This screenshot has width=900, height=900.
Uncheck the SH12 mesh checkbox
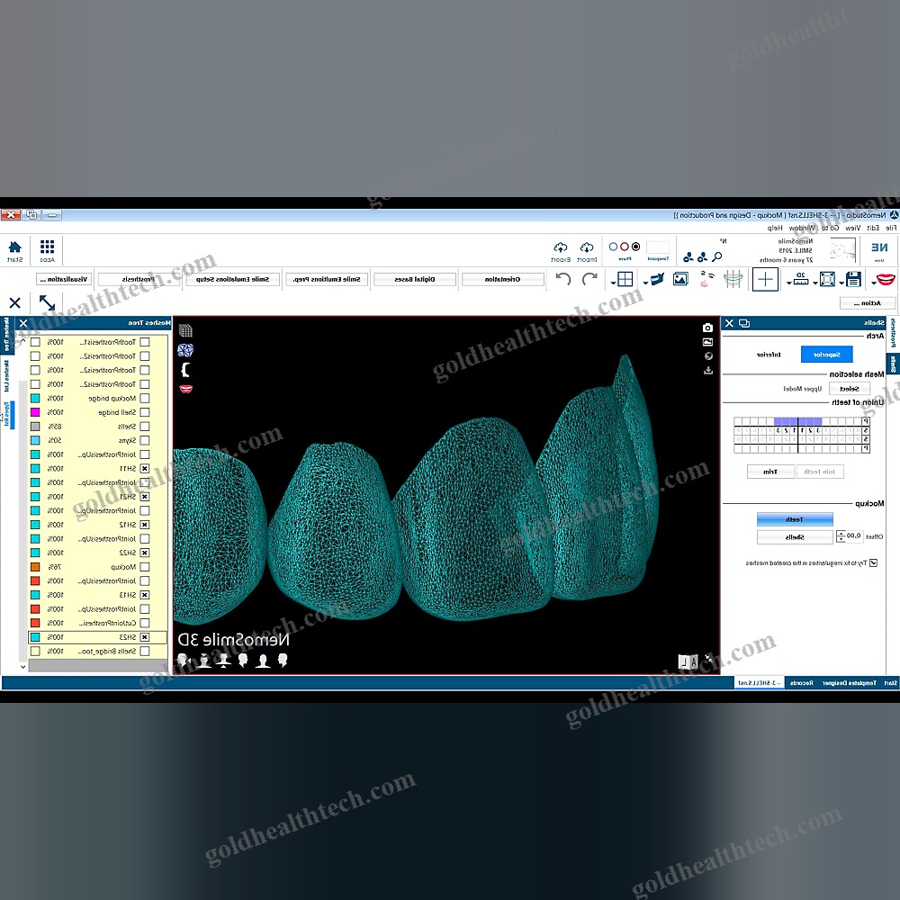[x=145, y=525]
